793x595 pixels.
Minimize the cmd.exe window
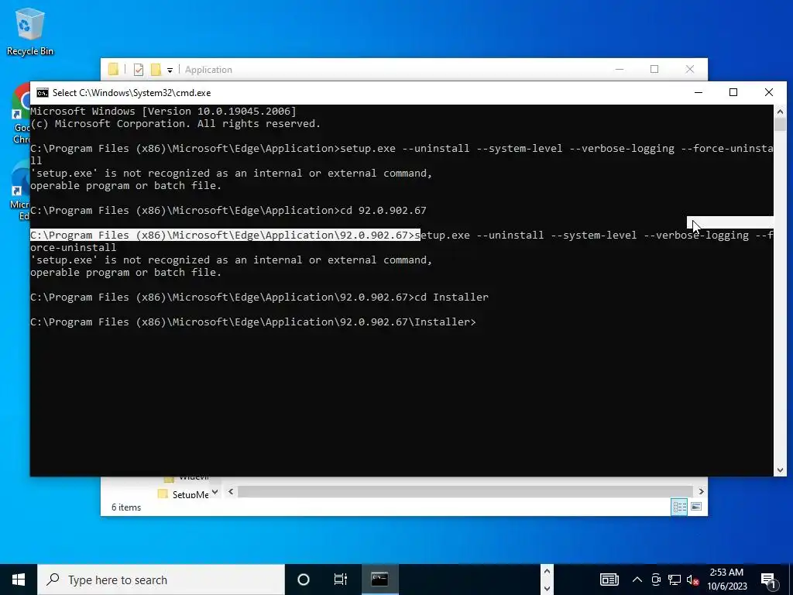699,93
